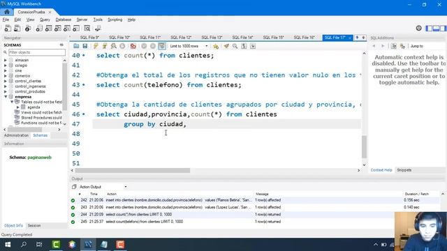Click the open SQL script toolbar icon

17,28
